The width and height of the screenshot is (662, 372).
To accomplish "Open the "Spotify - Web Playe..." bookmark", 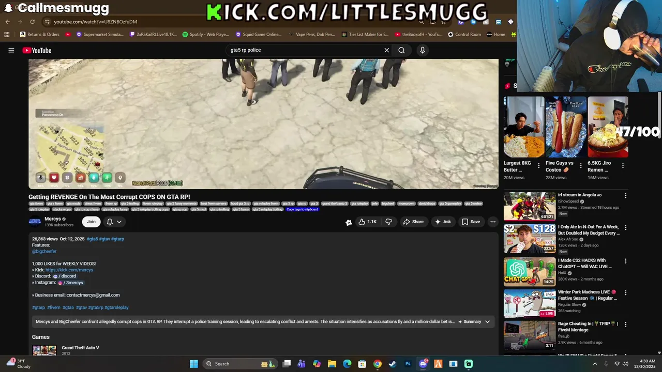I will pyautogui.click(x=205, y=35).
